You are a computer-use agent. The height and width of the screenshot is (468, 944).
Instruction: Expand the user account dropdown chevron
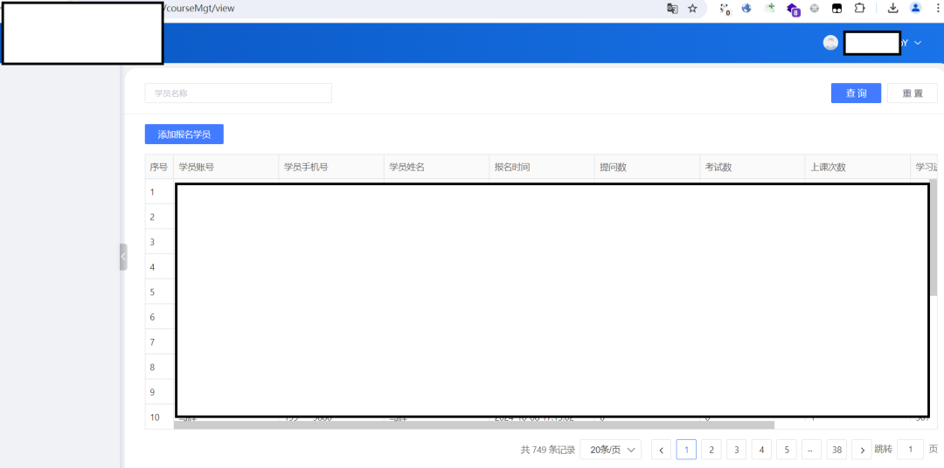[918, 43]
